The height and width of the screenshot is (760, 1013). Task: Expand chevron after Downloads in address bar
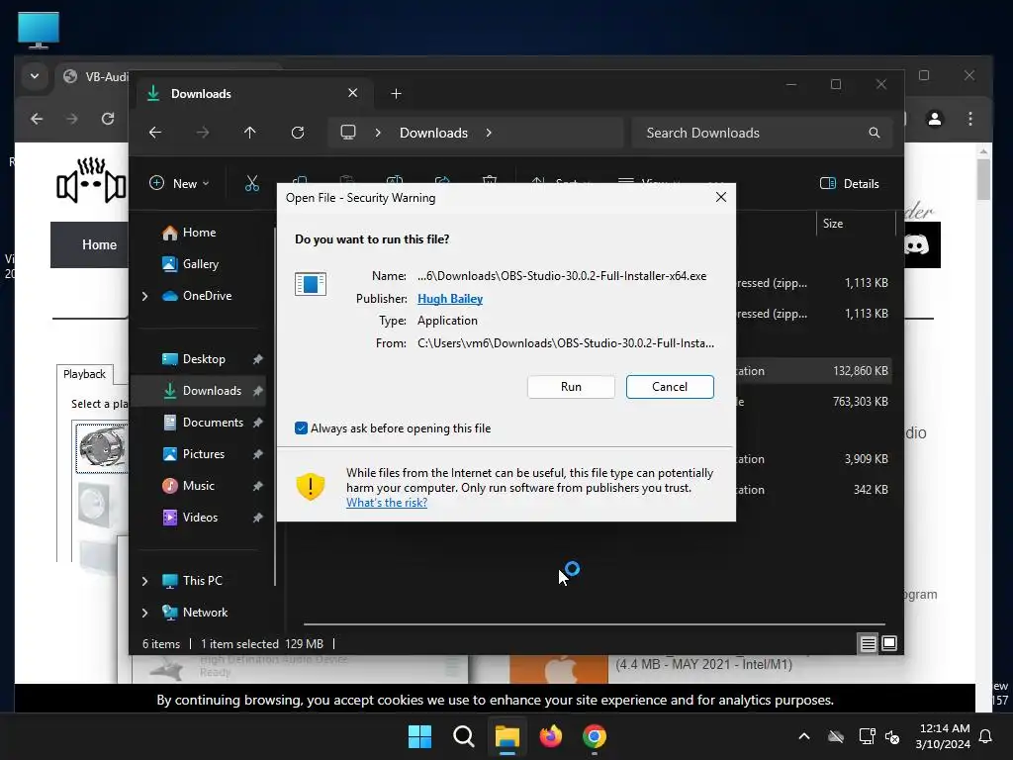[x=489, y=133]
